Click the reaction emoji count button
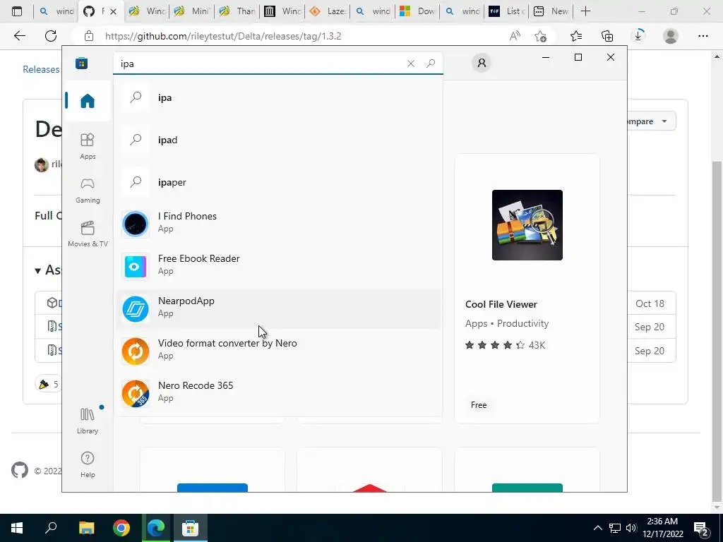Image resolution: width=723 pixels, height=542 pixels. click(x=49, y=384)
